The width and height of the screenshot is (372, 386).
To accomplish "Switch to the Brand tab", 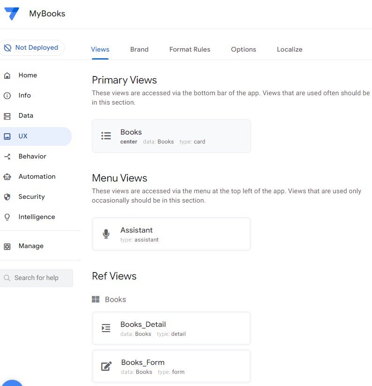I will (139, 49).
